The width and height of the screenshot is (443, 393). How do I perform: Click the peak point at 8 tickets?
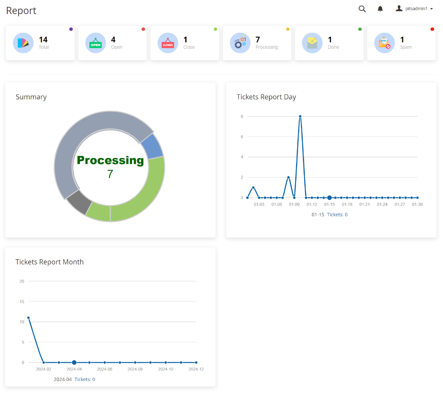[300, 116]
